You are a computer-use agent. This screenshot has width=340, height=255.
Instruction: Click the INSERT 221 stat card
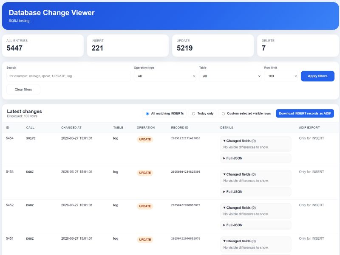tap(128, 45)
